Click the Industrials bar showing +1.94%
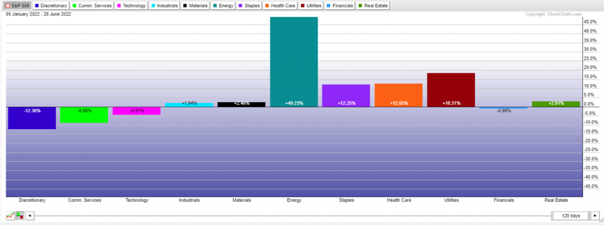The image size is (604, 225). point(189,105)
